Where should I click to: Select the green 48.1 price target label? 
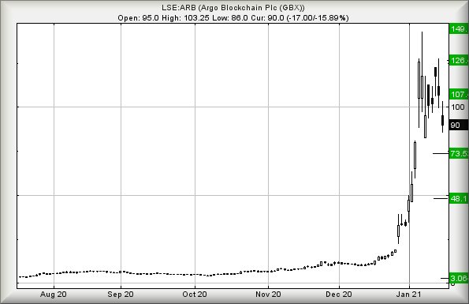click(459, 198)
